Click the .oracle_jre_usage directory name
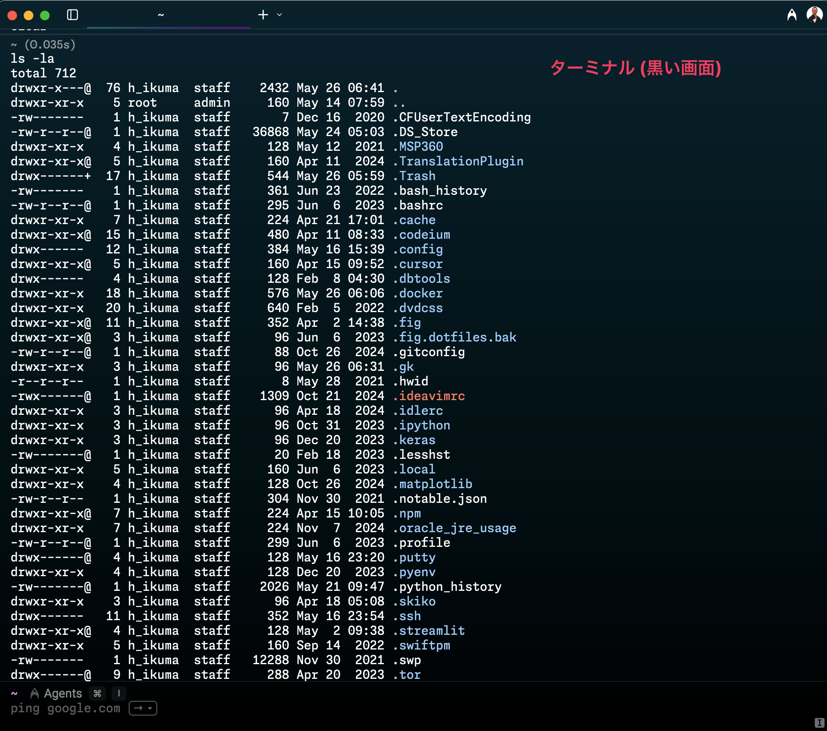Screen dimensions: 827x731 (454, 528)
